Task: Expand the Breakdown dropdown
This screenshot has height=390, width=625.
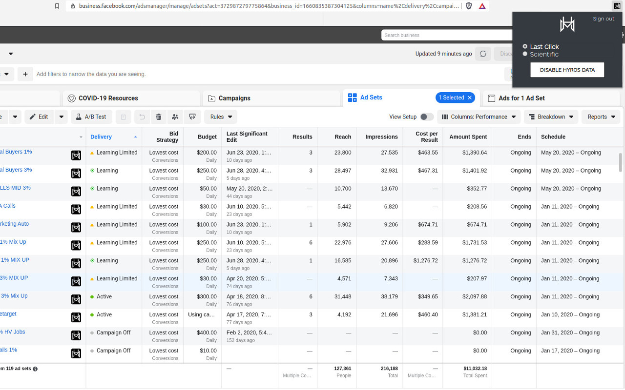Action: click(x=551, y=117)
